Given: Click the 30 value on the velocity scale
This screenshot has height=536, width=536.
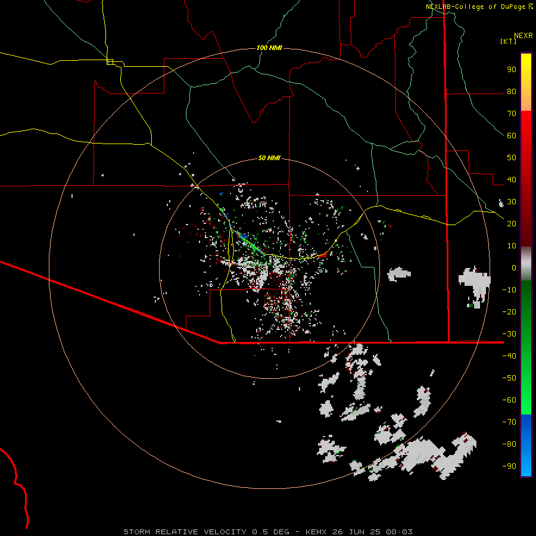Looking at the screenshot, I should coord(512,202).
